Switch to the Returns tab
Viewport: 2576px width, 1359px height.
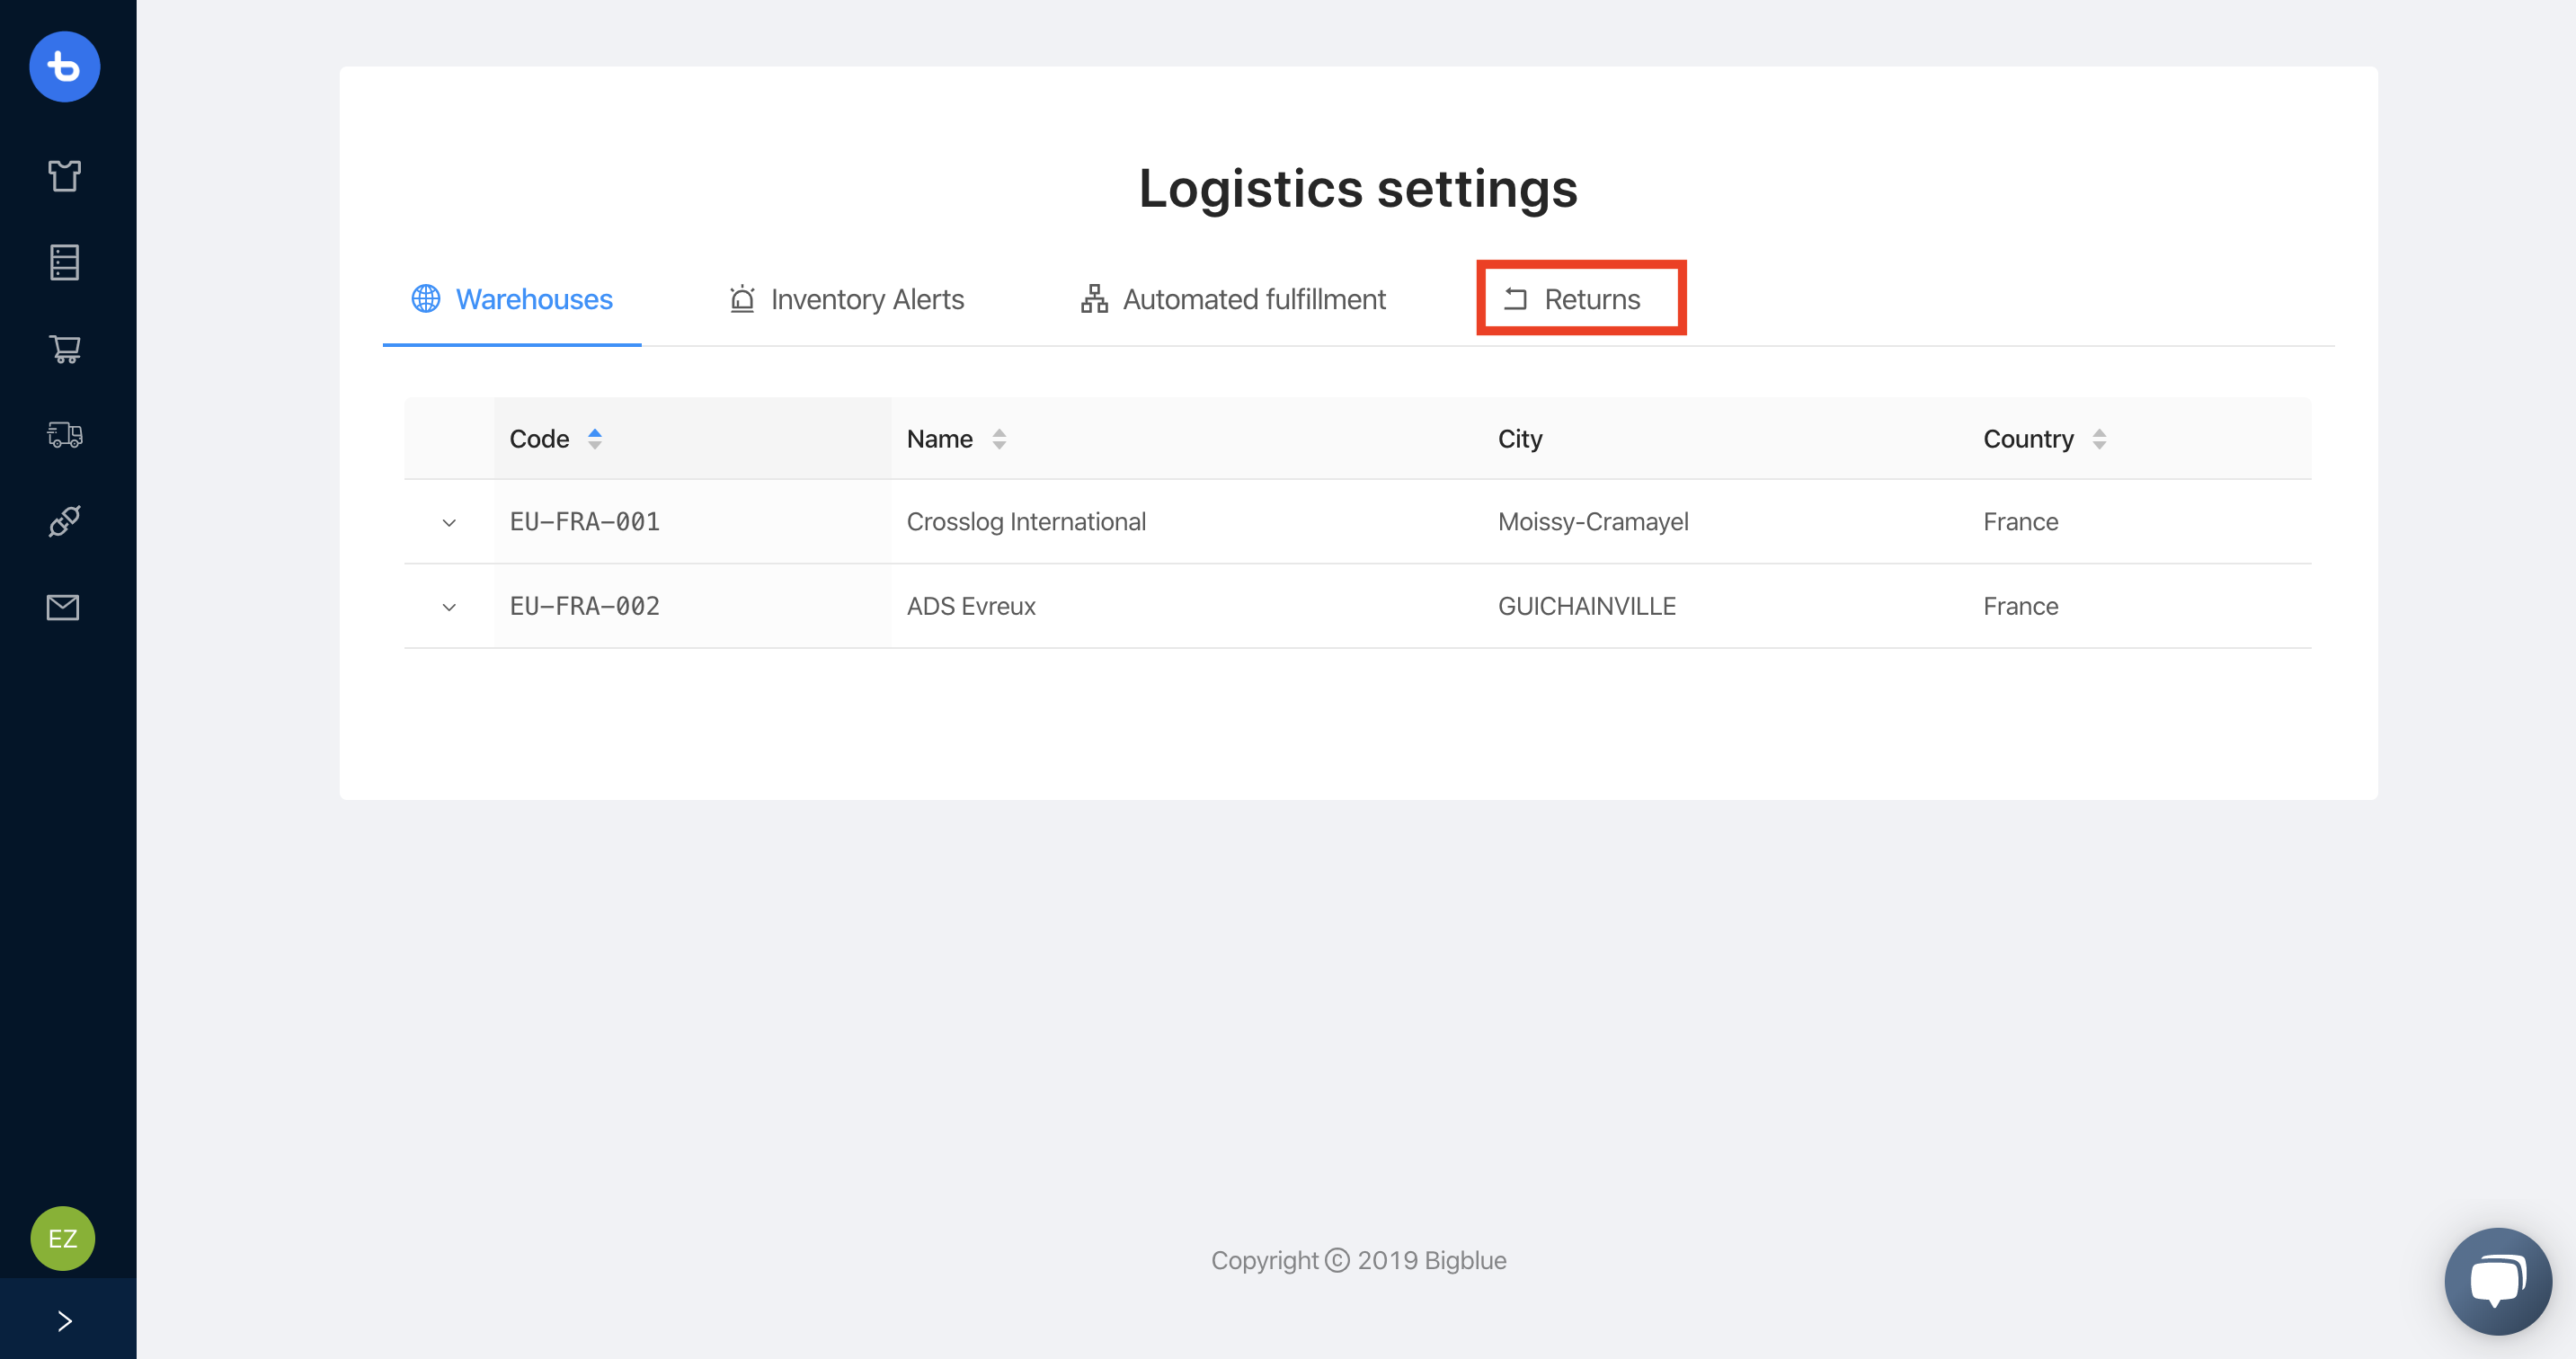tap(1580, 299)
